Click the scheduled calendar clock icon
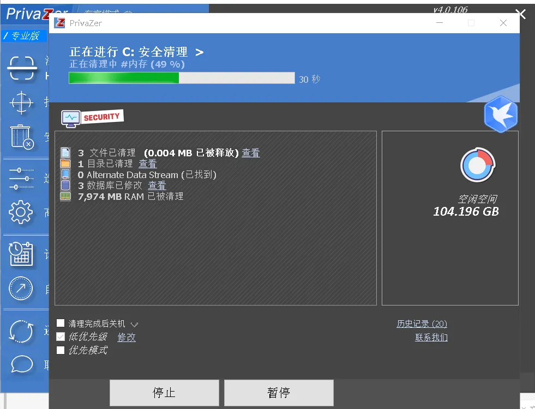 (21, 254)
